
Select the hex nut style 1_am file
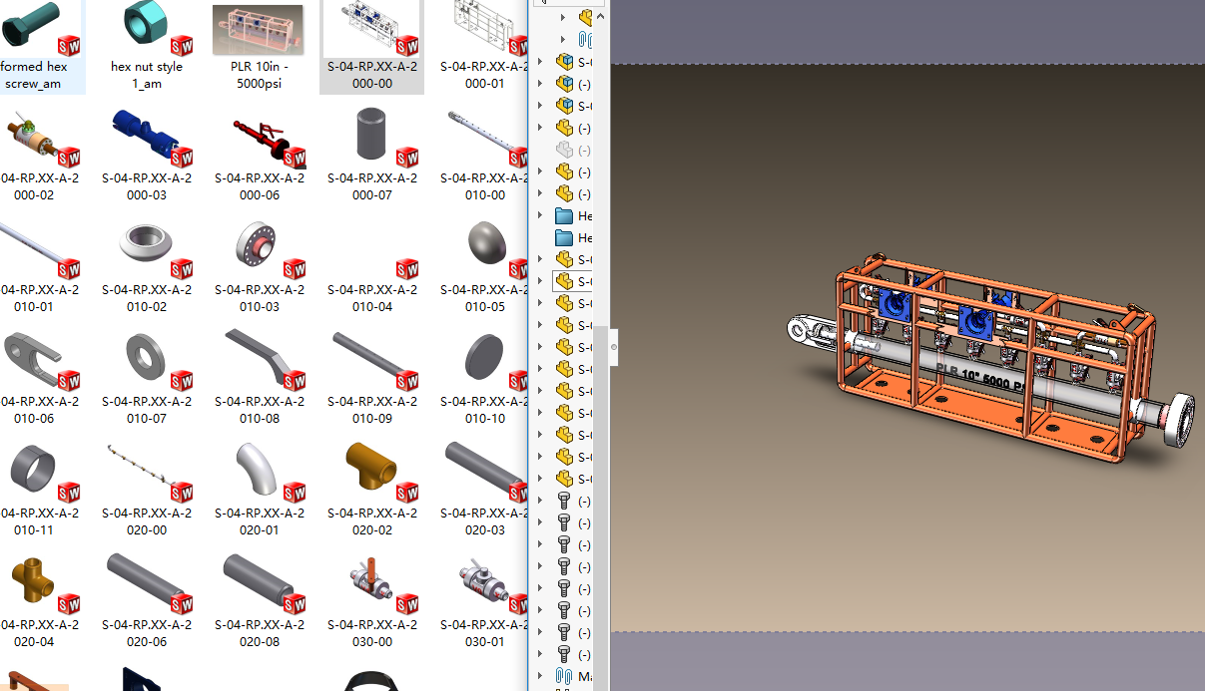[147, 47]
